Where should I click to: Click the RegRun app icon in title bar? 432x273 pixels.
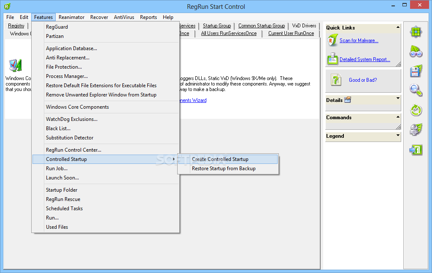point(8,6)
